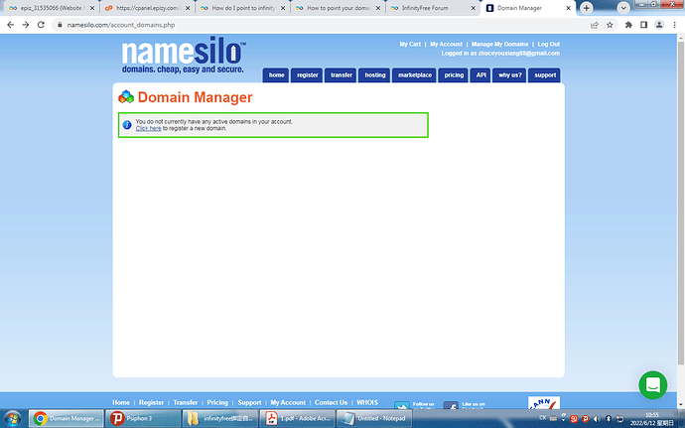This screenshot has height=428, width=685.
Task: Open the hosting nav menu
Action: tap(375, 75)
